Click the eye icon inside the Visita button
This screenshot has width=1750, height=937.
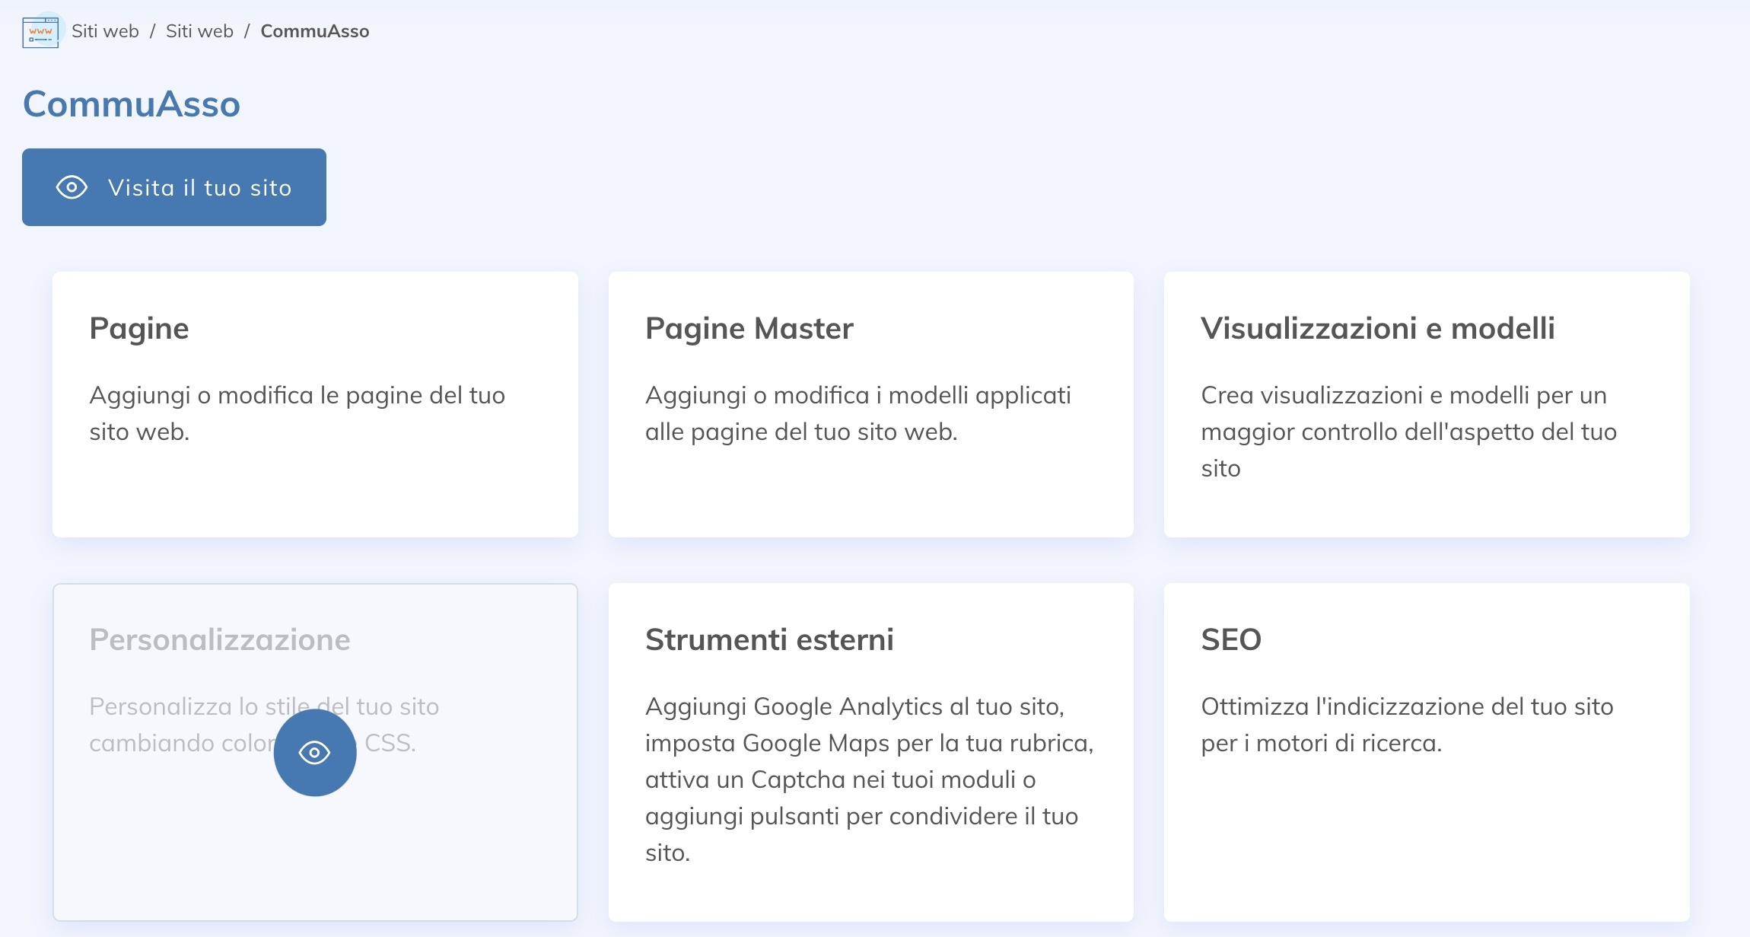click(72, 187)
